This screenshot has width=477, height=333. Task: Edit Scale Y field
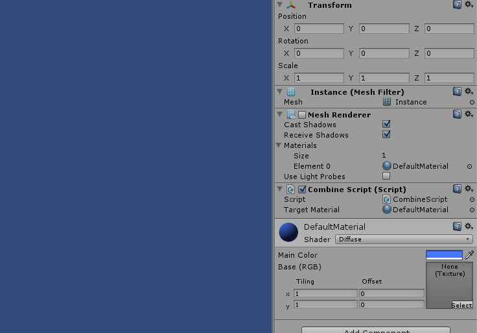(x=384, y=78)
